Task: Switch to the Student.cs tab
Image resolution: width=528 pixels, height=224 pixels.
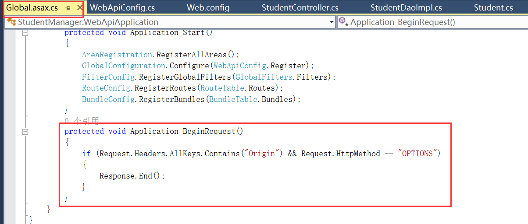Action: (x=493, y=8)
